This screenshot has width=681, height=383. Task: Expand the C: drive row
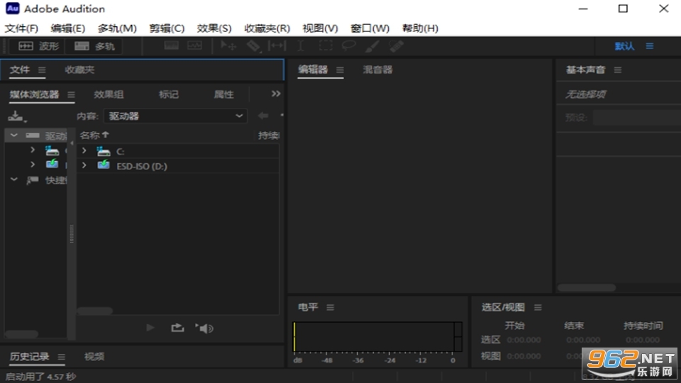(x=84, y=150)
